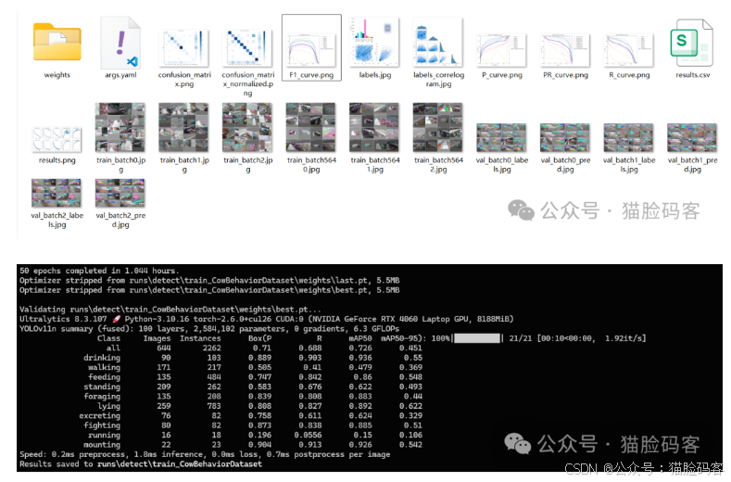Image resolution: width=731 pixels, height=482 pixels.
Task: Select train_batch1.jpg thumbnail
Action: point(183,127)
